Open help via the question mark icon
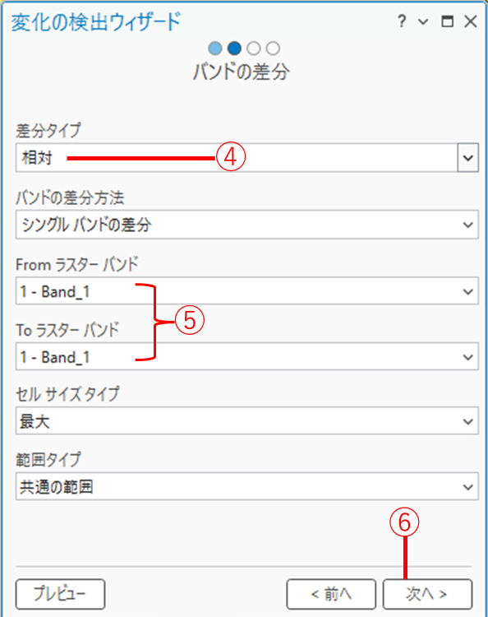The image size is (488, 617). coord(402,21)
